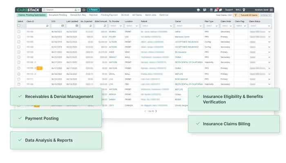Image resolution: width=286 pixels, height=163 pixels.
Task: Switch to Denti-Cal tab
Action: click(164, 15)
